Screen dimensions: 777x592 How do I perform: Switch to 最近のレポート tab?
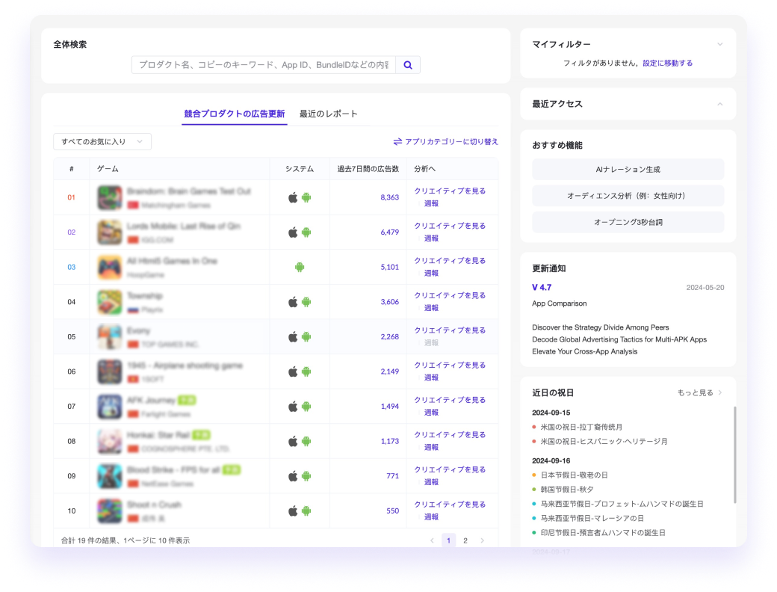(329, 114)
